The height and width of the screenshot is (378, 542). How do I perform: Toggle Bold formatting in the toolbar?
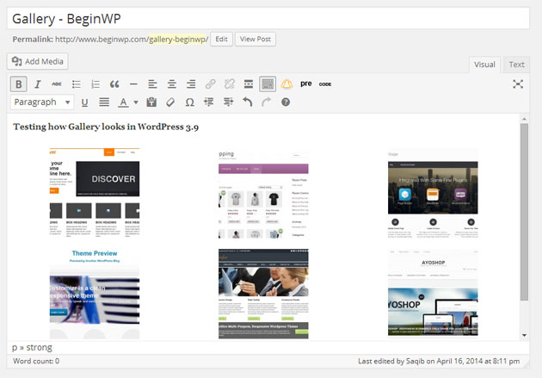pyautogui.click(x=19, y=84)
